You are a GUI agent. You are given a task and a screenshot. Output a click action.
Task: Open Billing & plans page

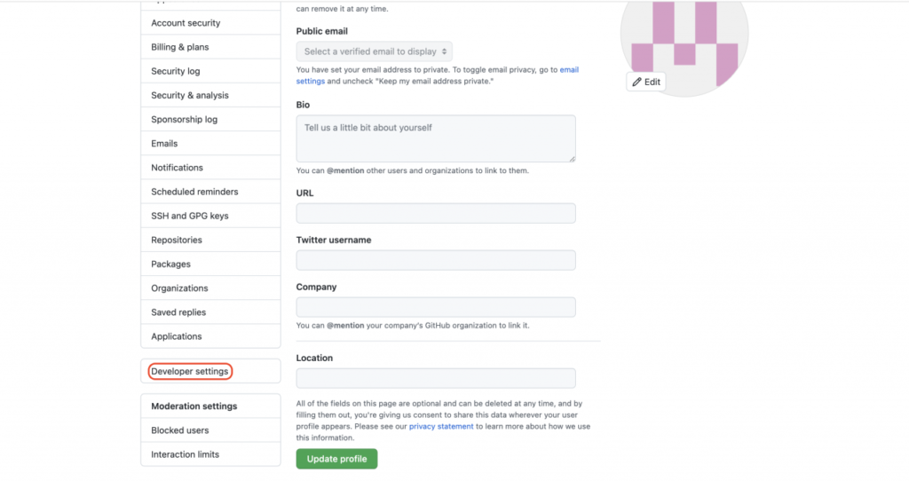tap(180, 47)
